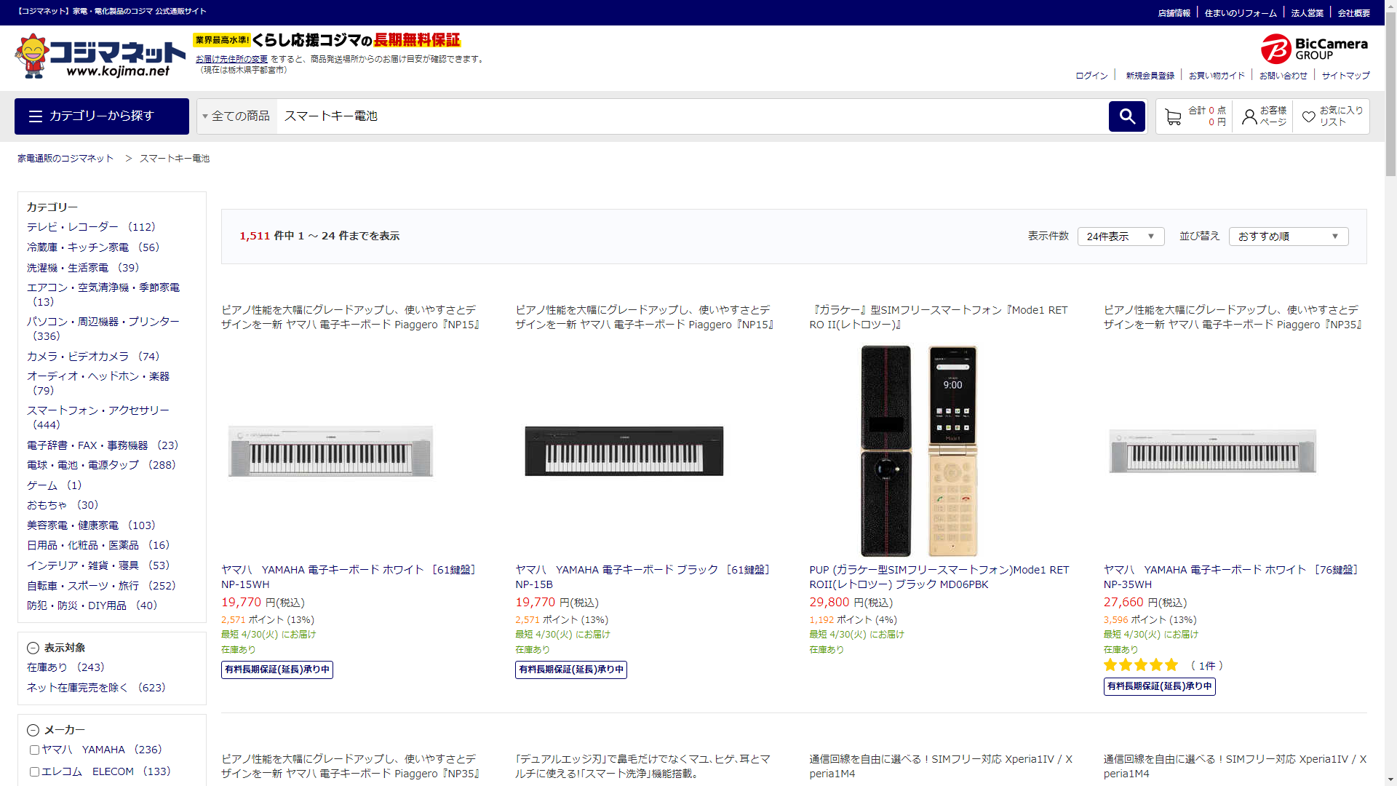The image size is (1397, 786).
Task: Expand the 全ての商品 search category dropdown
Action: [236, 116]
